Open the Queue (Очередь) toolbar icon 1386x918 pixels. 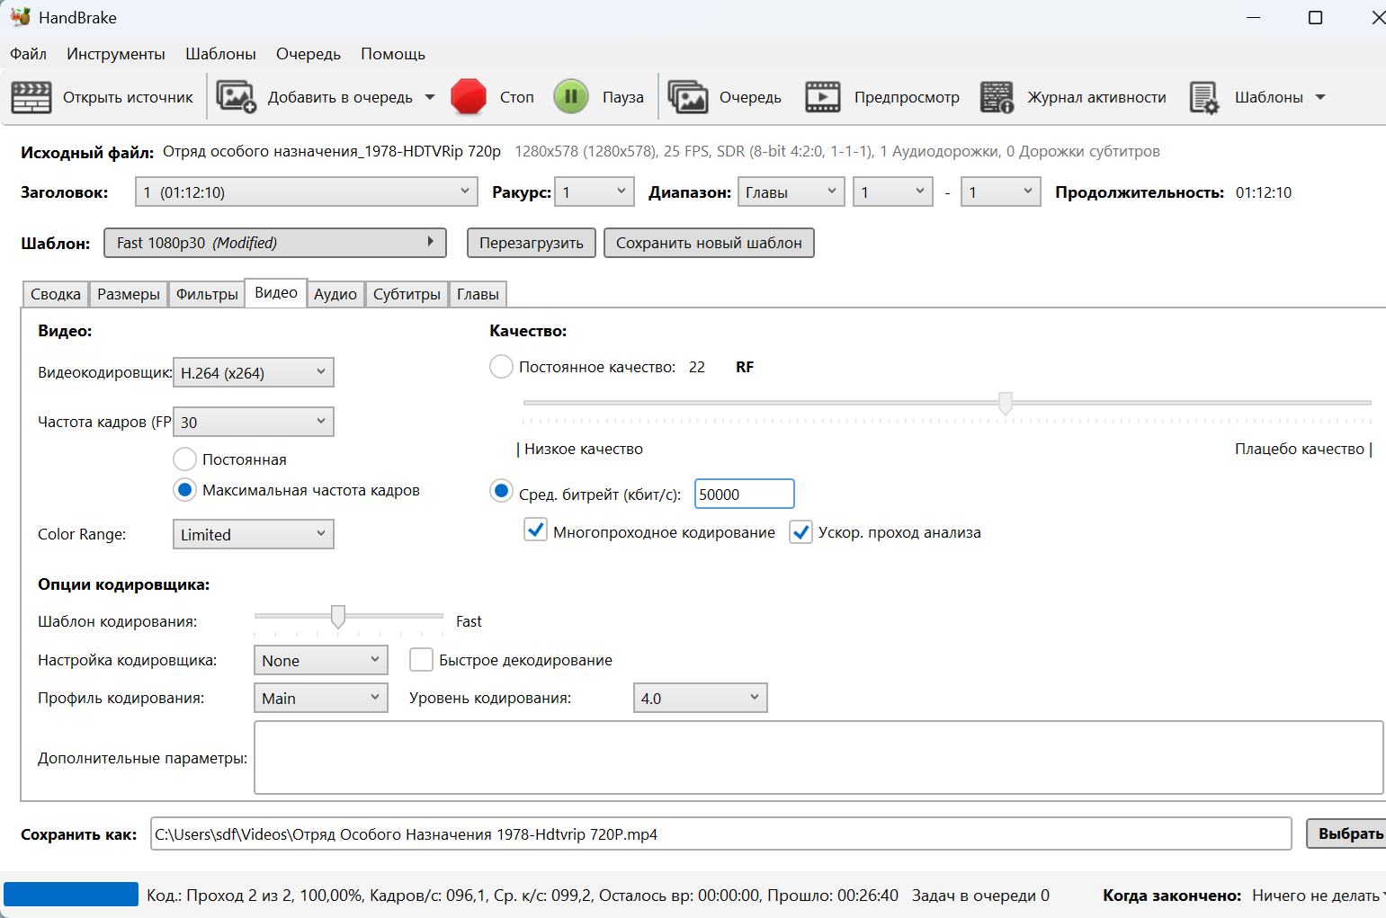pyautogui.click(x=688, y=97)
